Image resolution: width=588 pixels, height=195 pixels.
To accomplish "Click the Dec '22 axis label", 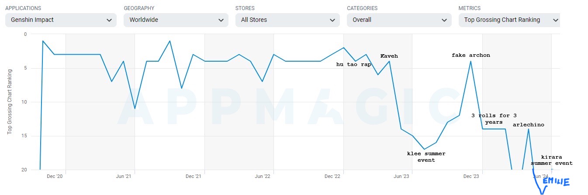I will click(332, 176).
